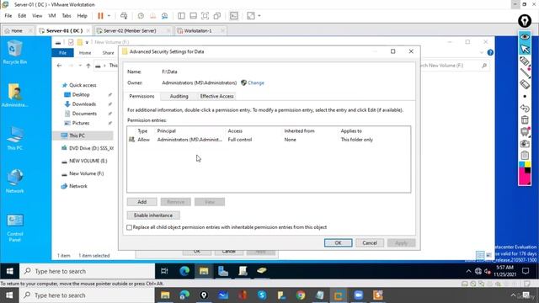Click the console view toolbar icon

(x=234, y=16)
